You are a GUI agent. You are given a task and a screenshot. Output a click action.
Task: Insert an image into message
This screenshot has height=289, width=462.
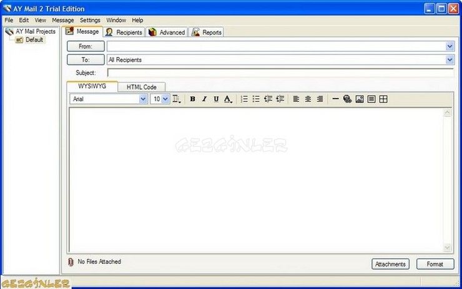pos(360,99)
